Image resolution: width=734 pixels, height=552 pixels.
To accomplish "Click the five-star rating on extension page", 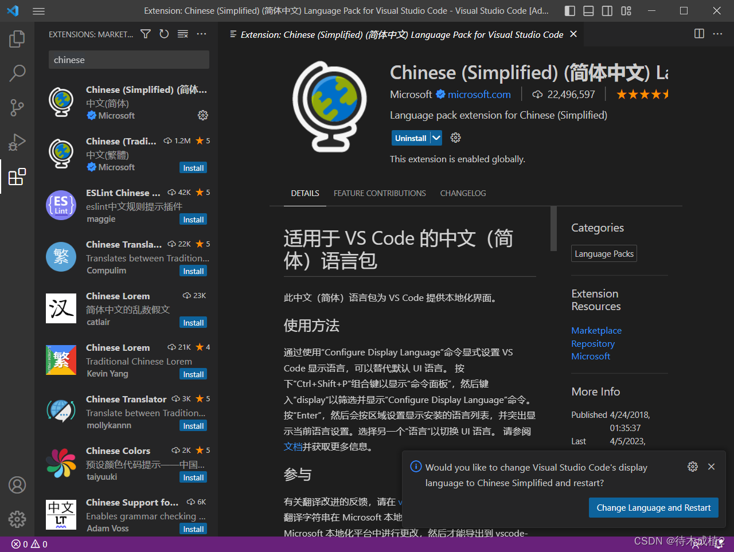I will coord(642,95).
